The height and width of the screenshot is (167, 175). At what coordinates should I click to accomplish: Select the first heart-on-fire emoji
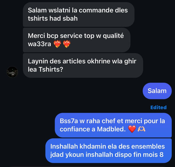coord(57,44)
